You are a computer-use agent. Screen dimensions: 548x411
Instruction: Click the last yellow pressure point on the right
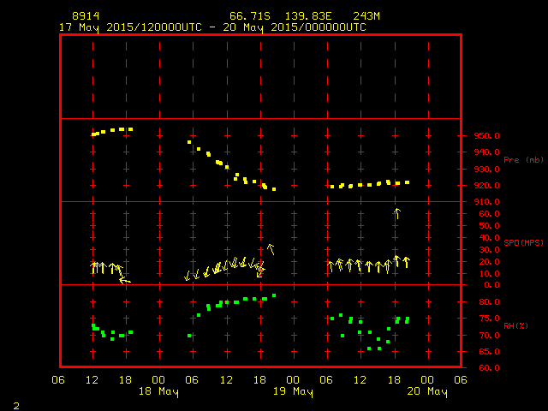click(408, 182)
